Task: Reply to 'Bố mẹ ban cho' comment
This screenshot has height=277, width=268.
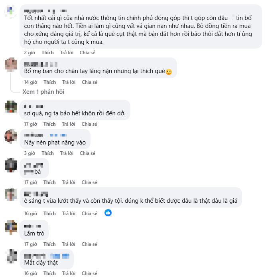Action: tap(69, 82)
